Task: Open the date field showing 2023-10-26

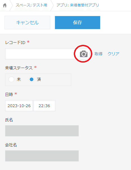Action: tap(19, 106)
